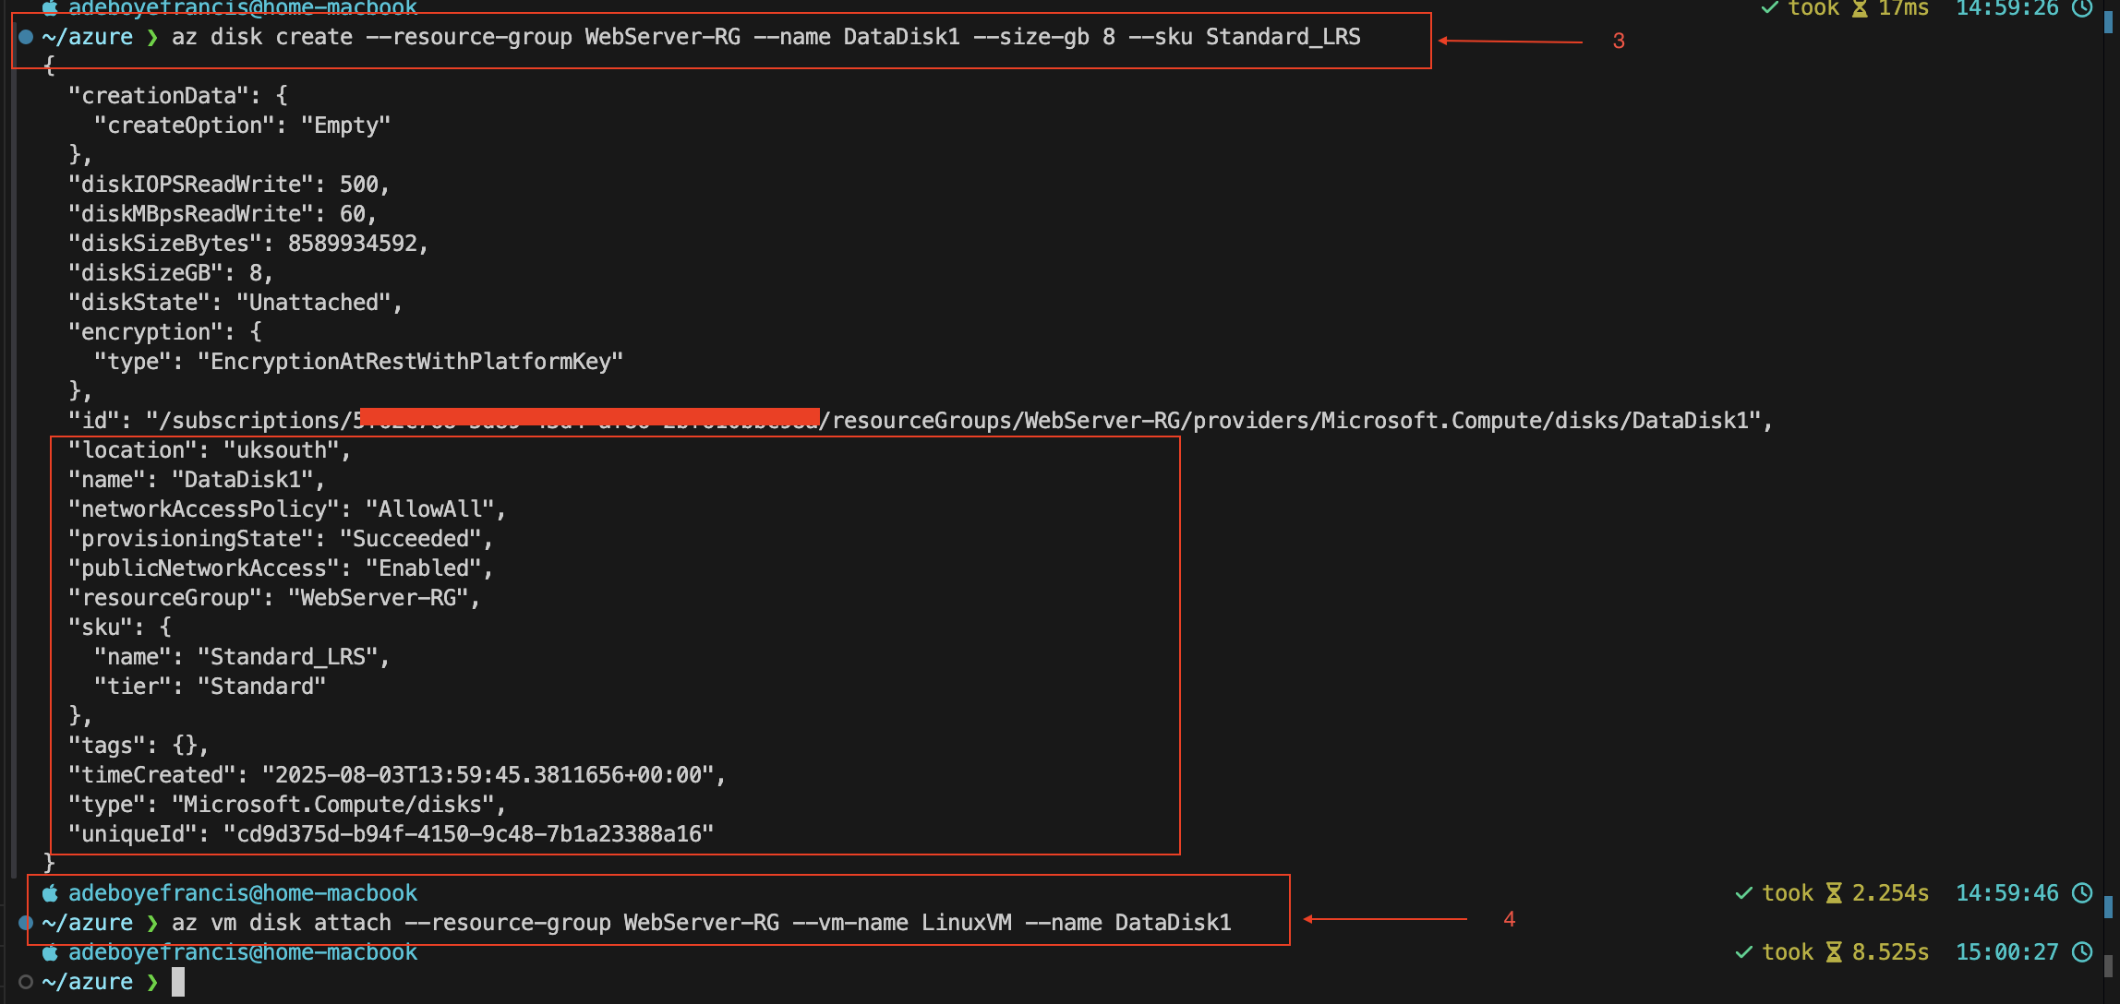The width and height of the screenshot is (2120, 1004).
Task: Click the clock icon after timestamp 14:59:26
Action: pyautogui.click(x=2082, y=9)
